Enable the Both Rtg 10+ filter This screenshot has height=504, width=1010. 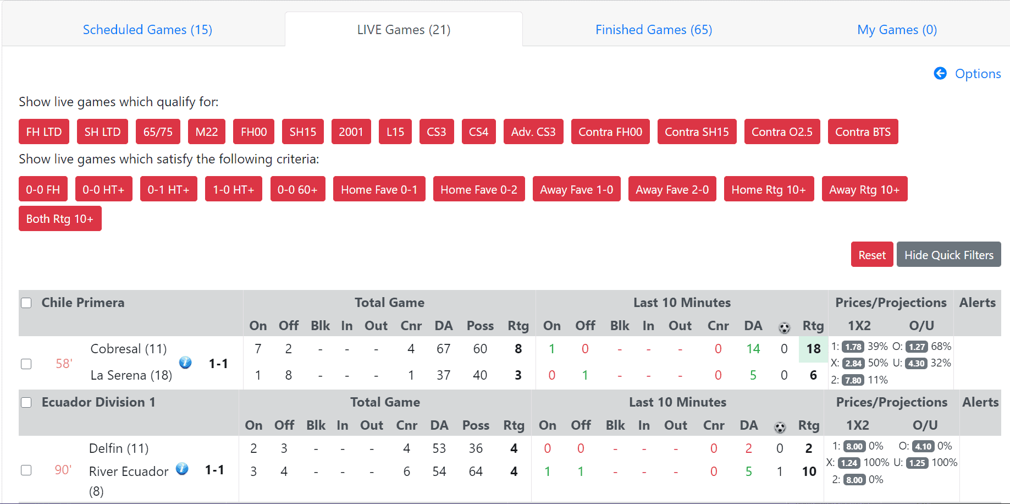(60, 218)
